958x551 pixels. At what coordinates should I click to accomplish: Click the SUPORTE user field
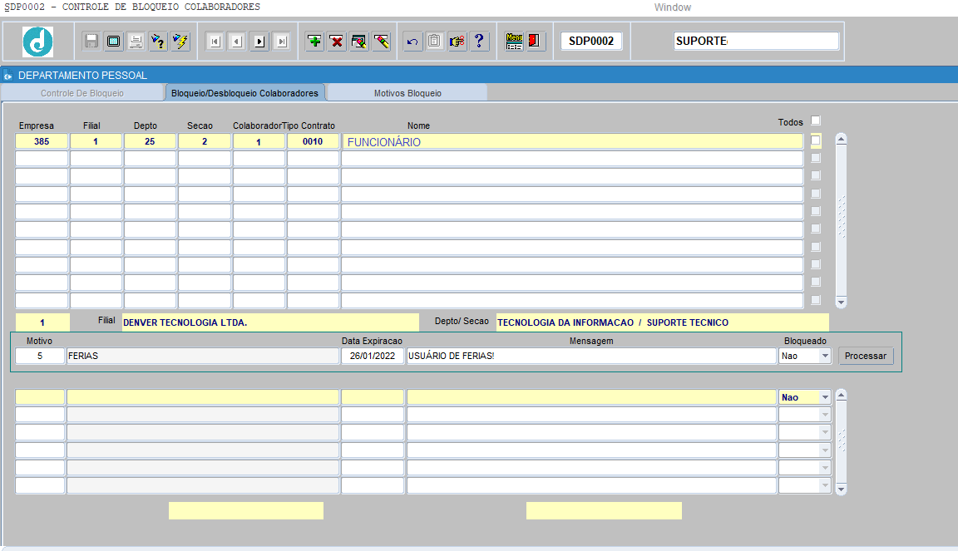coord(757,41)
